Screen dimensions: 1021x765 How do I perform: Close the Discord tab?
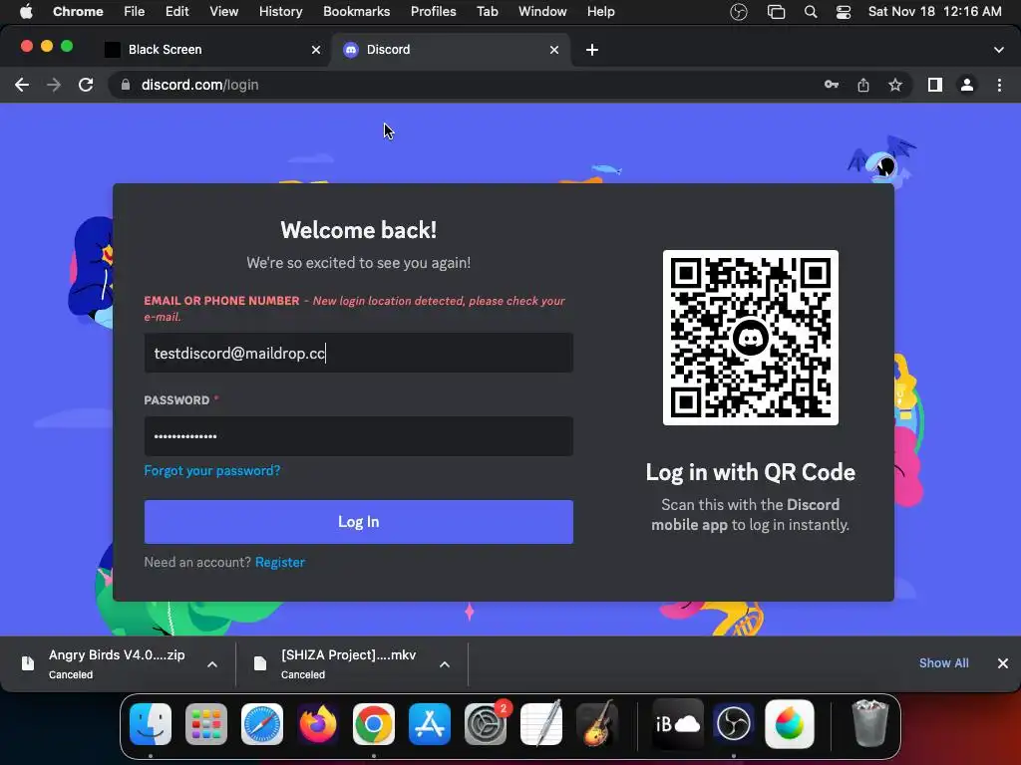(554, 50)
